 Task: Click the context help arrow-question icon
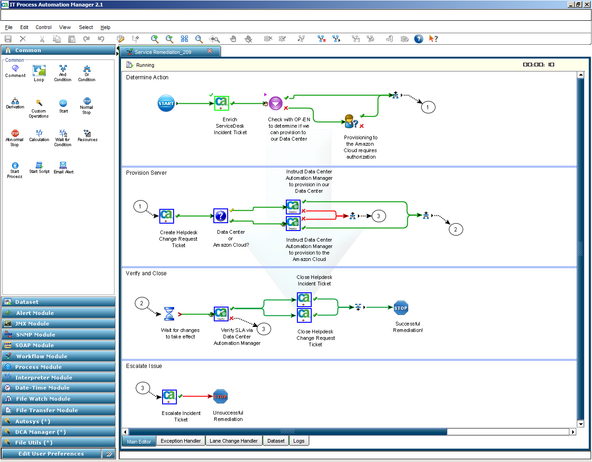pyautogui.click(x=433, y=39)
